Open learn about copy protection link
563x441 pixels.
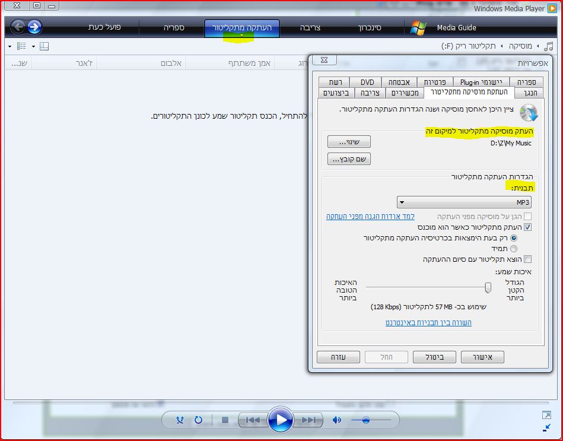pyautogui.click(x=370, y=216)
